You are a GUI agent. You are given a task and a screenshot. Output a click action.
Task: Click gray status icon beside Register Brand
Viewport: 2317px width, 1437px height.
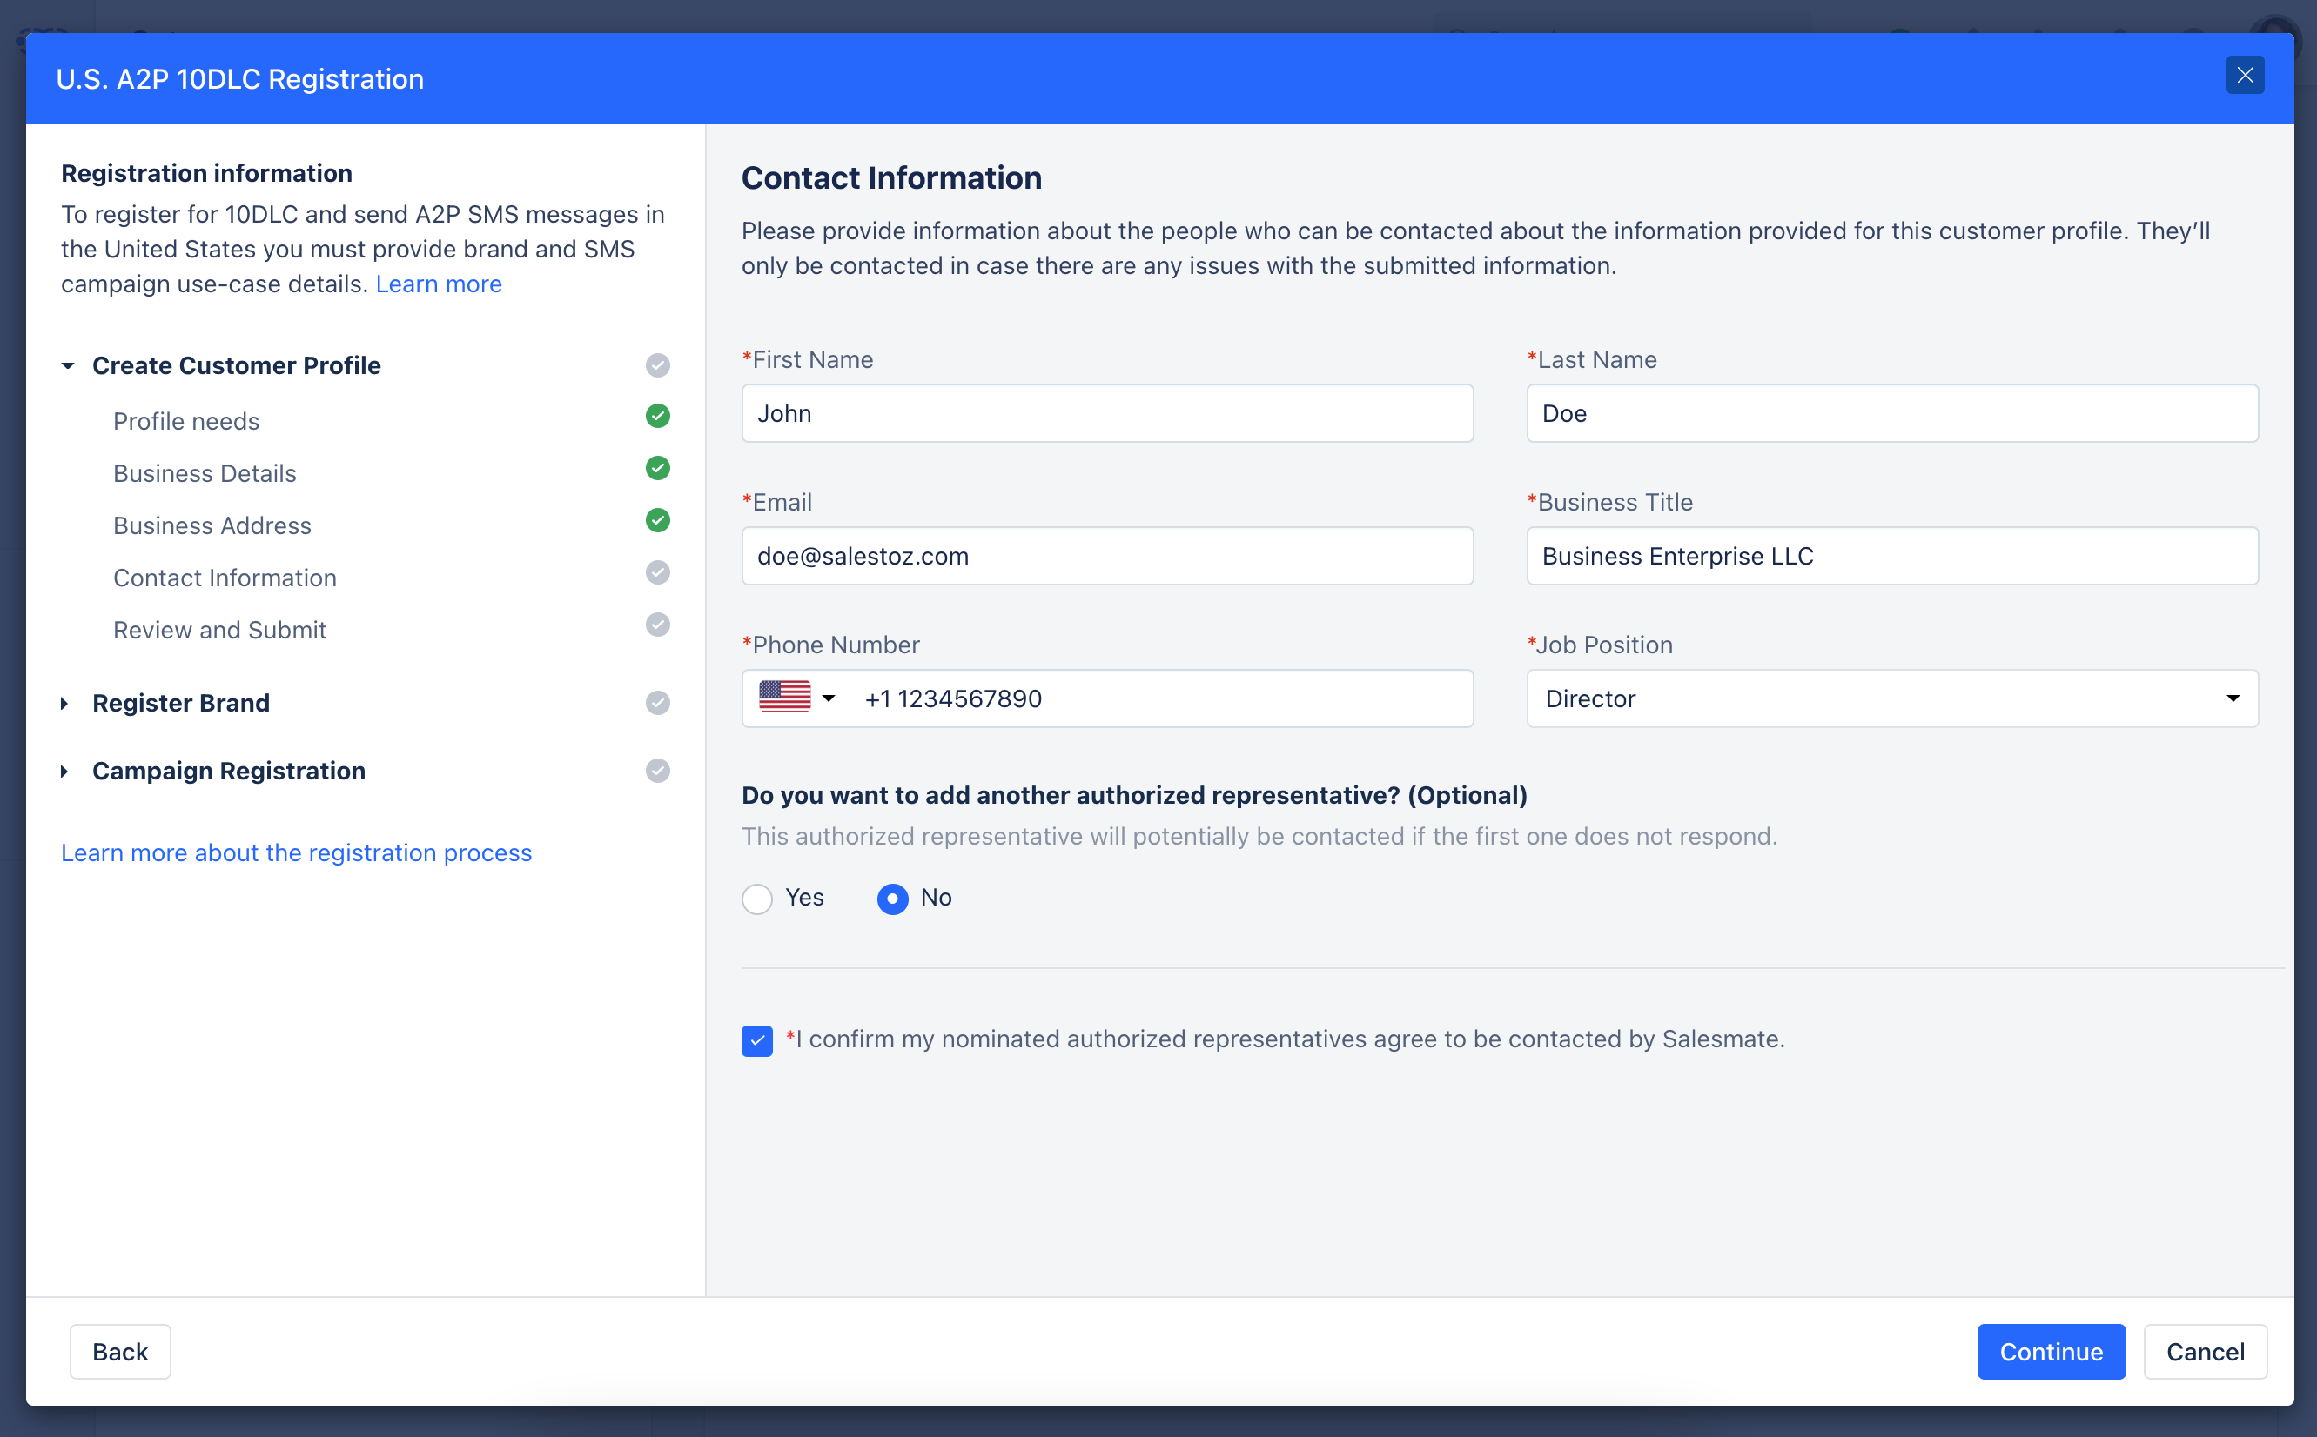[x=657, y=704]
